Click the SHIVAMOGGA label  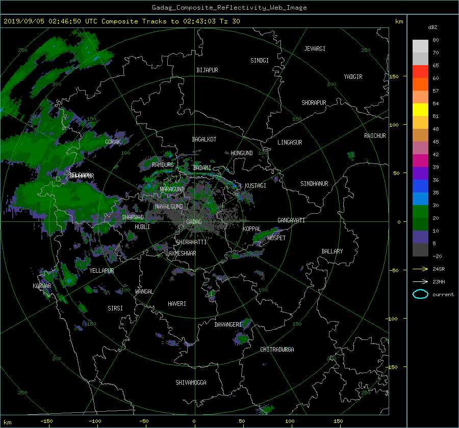[191, 383]
